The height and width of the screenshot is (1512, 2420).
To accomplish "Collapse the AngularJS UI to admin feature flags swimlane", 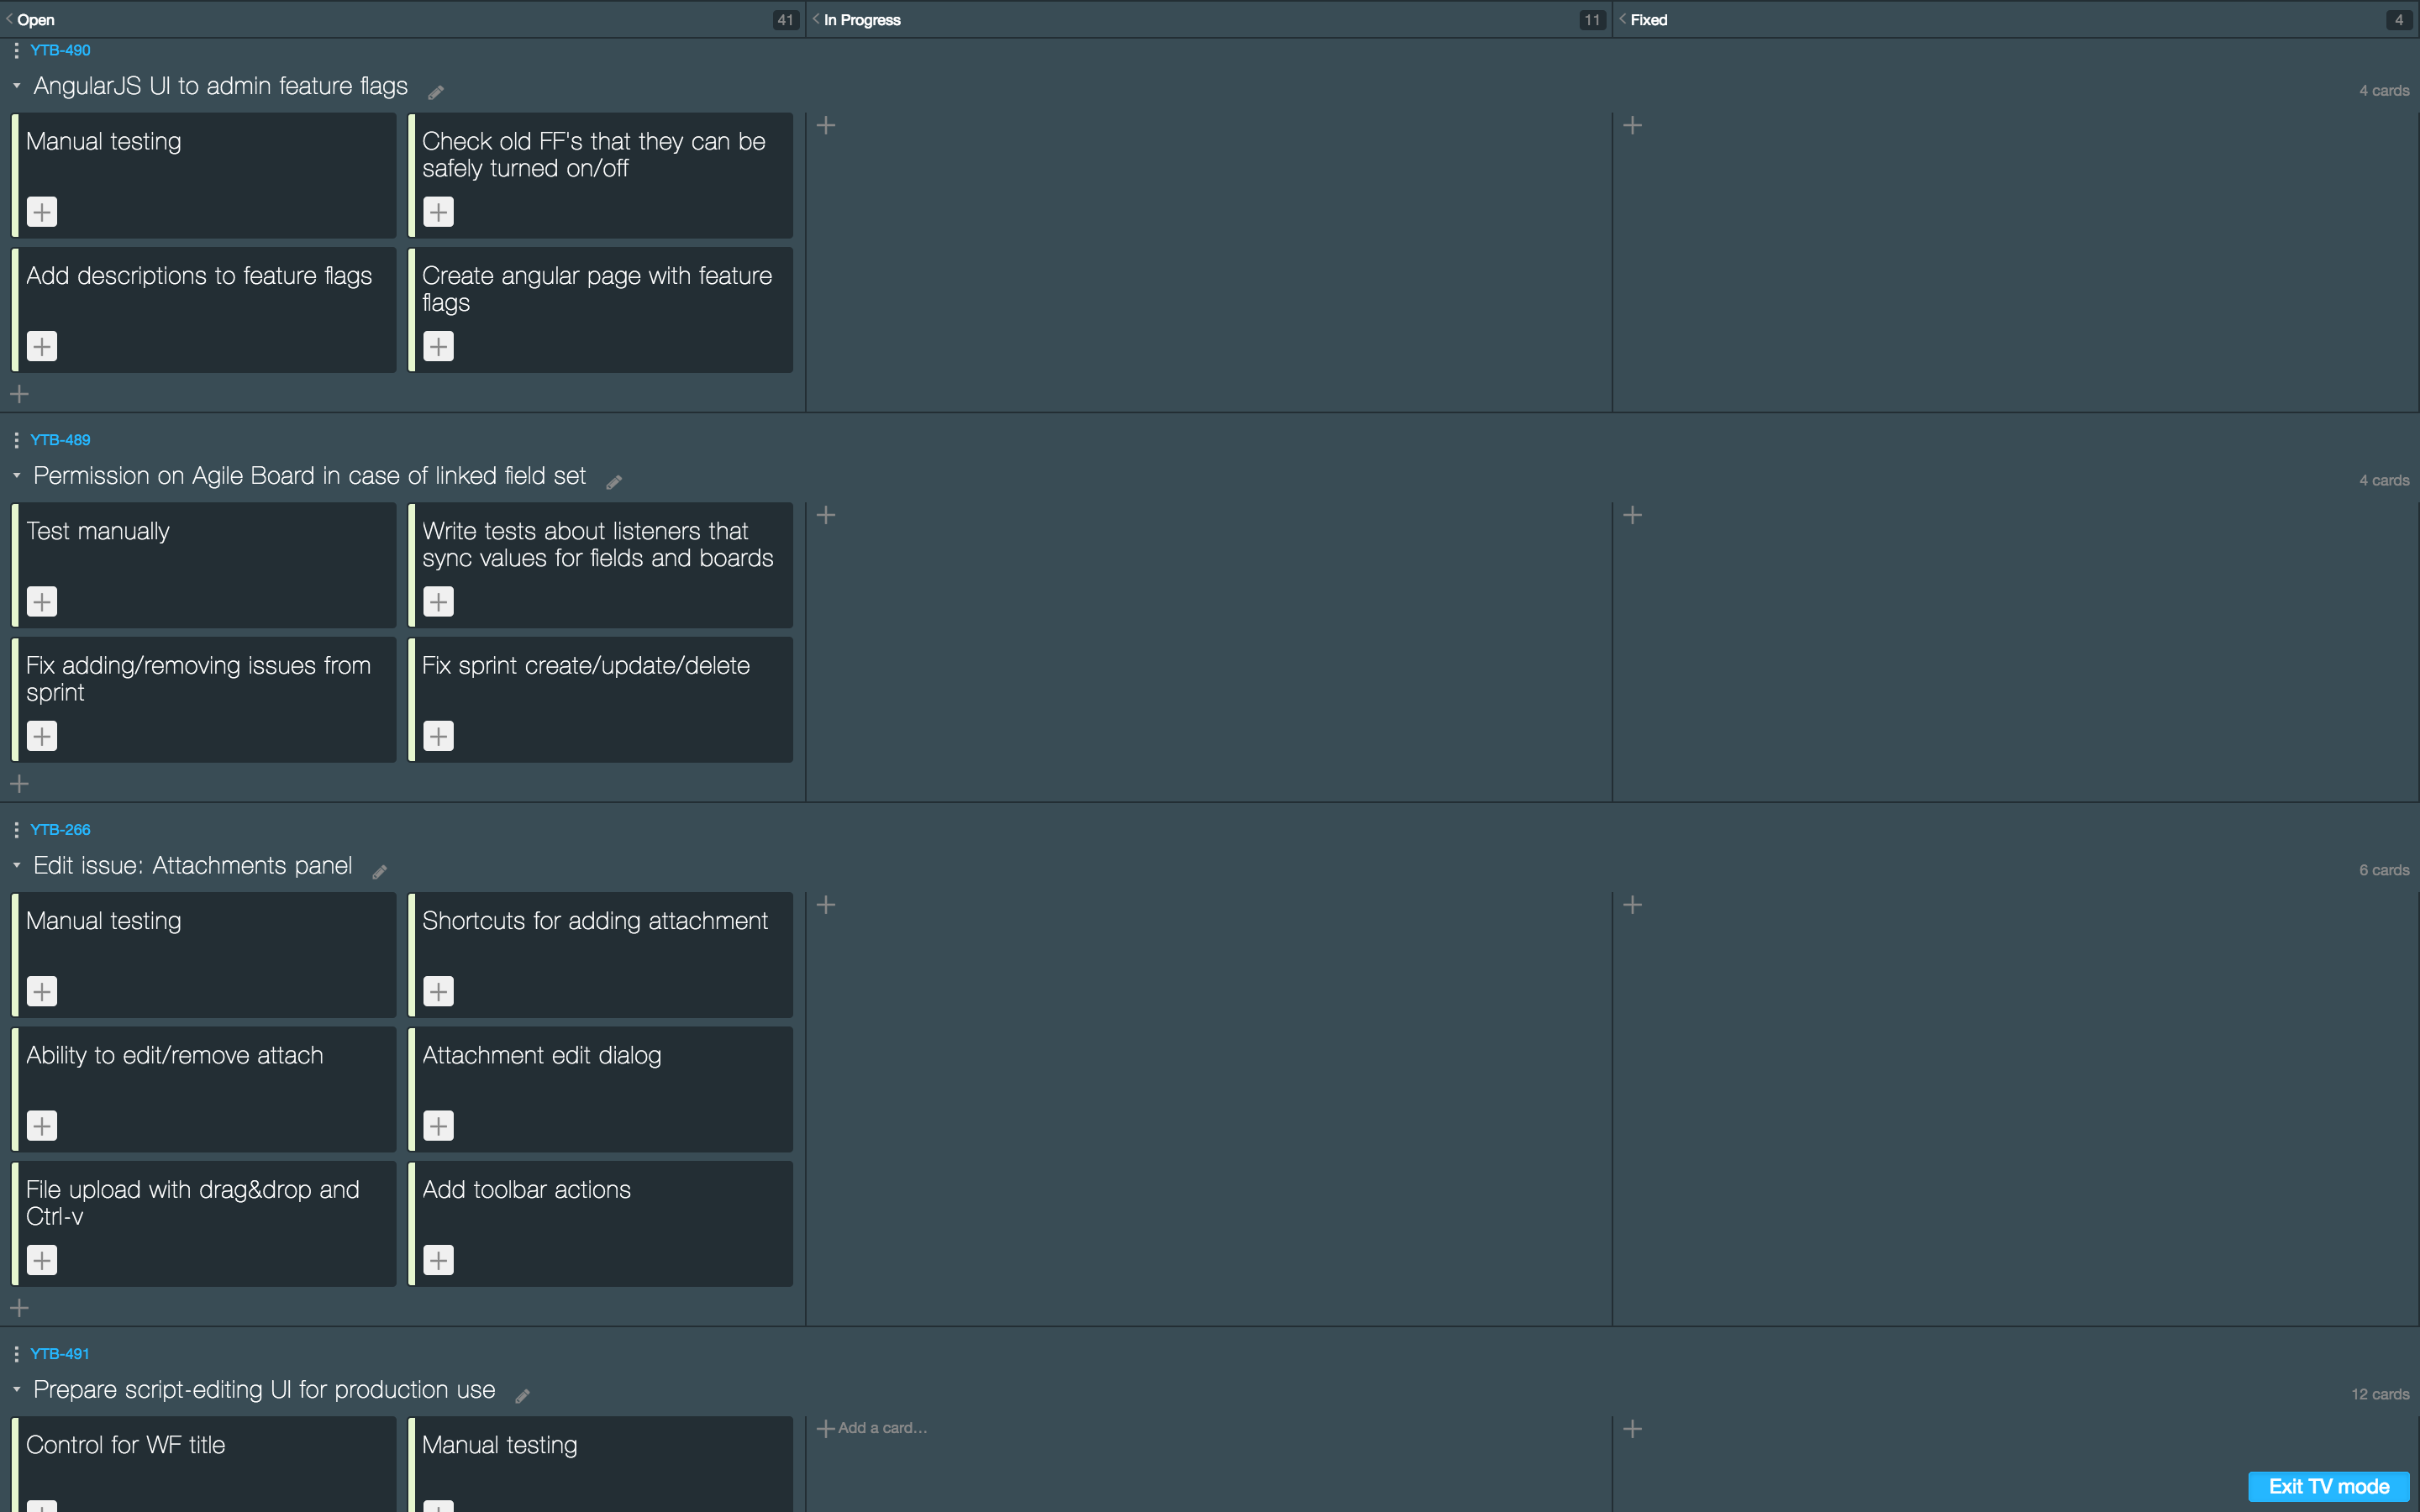I will tap(17, 86).
